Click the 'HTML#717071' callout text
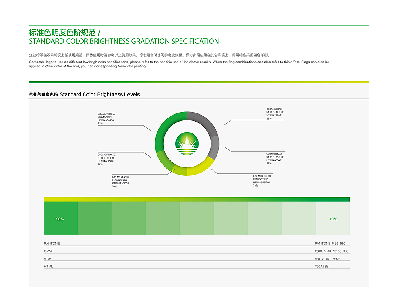The image size is (408, 291). tap(274, 116)
